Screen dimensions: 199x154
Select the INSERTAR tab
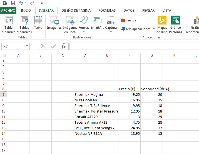point(46,10)
